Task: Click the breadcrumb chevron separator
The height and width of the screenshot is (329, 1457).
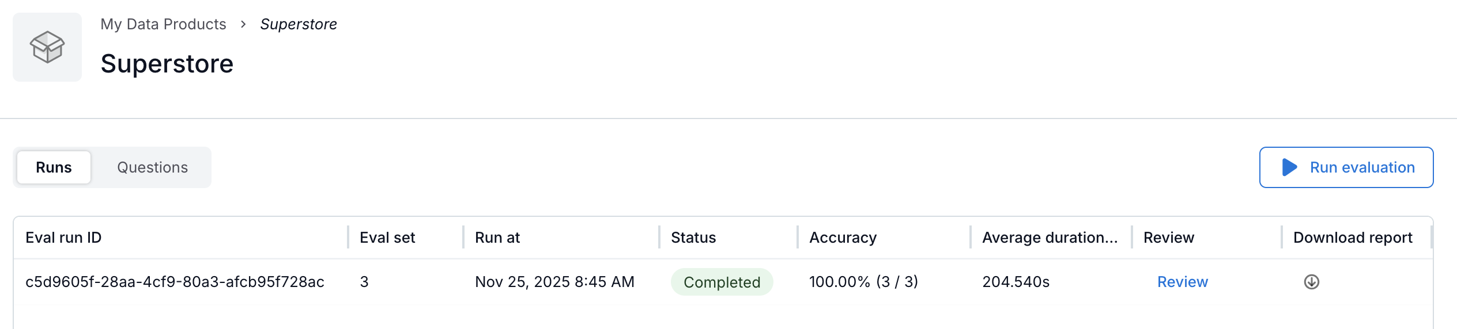Action: [x=243, y=24]
